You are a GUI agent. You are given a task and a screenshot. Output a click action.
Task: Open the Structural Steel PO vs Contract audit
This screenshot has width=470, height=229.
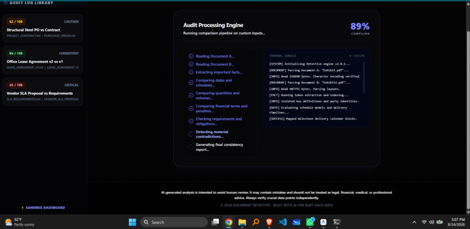[x=43, y=29]
